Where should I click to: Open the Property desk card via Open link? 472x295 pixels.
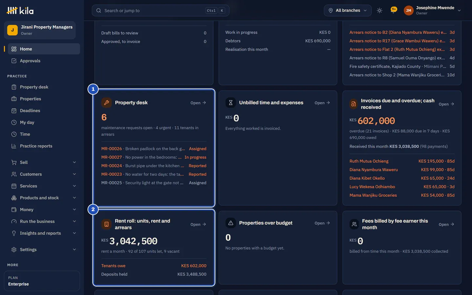click(x=198, y=103)
